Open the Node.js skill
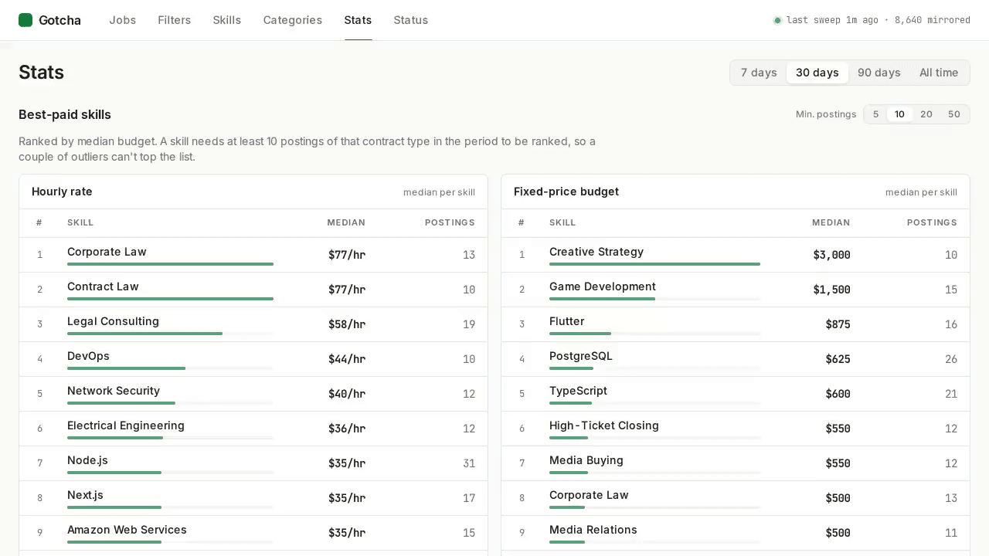 point(87,460)
